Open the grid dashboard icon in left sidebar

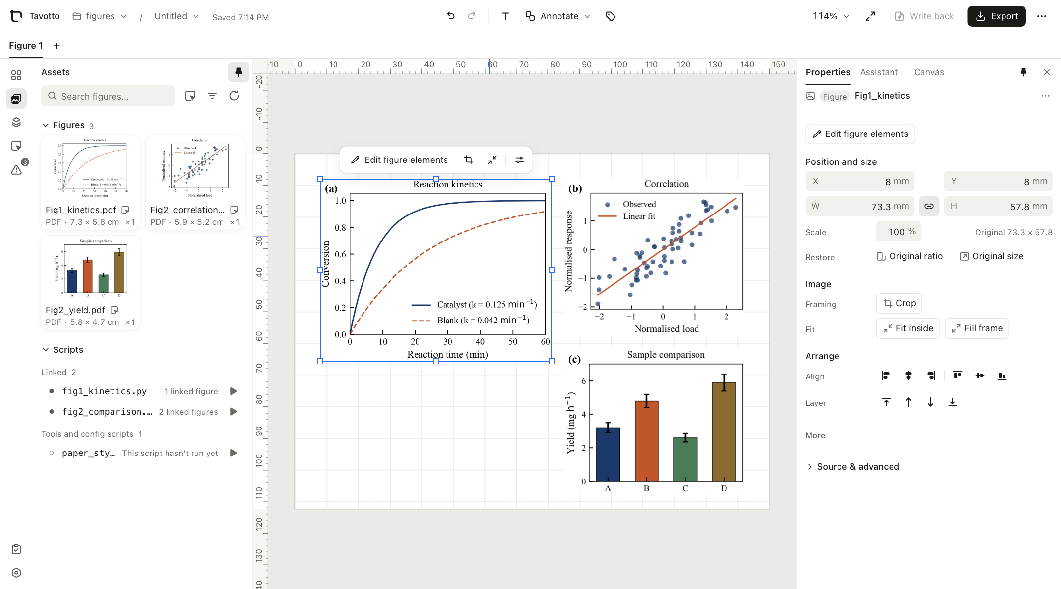(16, 75)
